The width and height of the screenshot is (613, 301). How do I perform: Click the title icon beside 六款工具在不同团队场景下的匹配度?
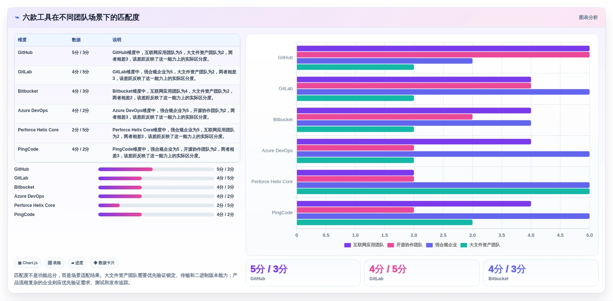(x=17, y=18)
